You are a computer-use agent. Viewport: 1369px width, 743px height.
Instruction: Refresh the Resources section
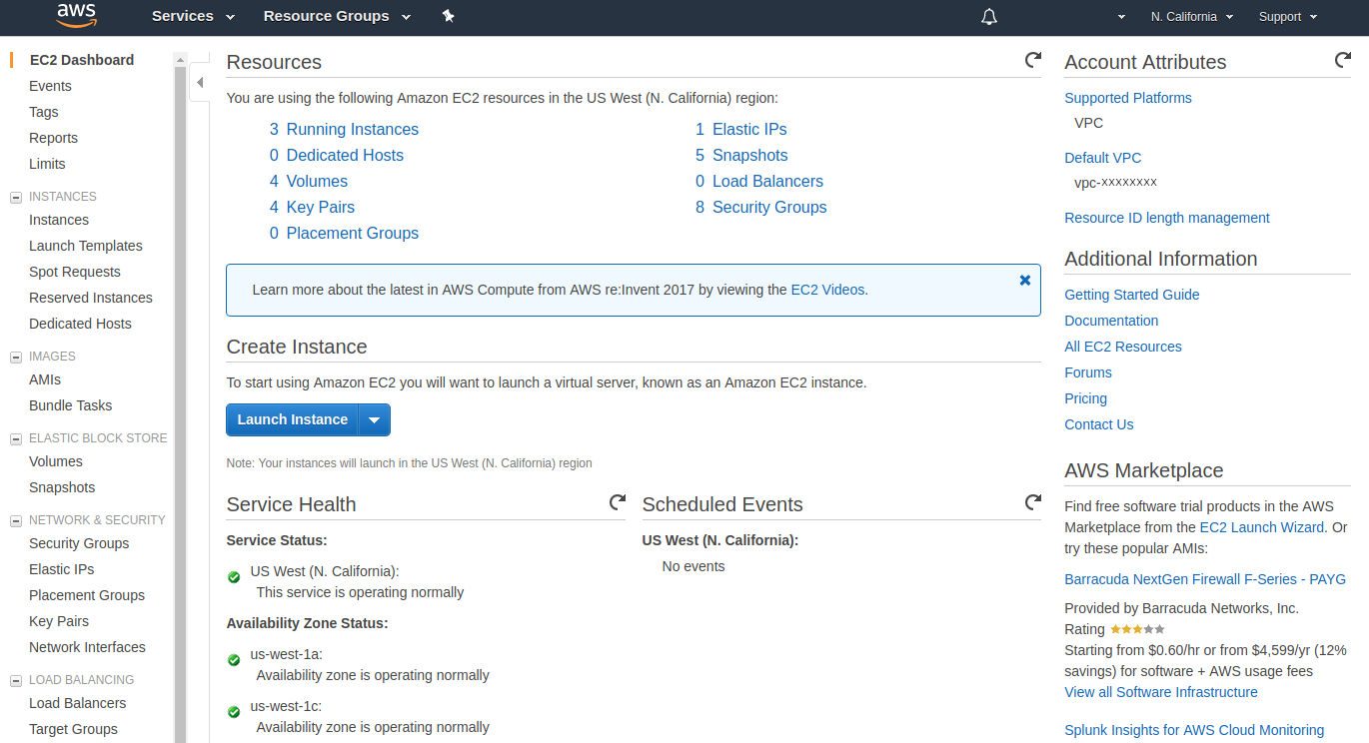[x=1033, y=60]
